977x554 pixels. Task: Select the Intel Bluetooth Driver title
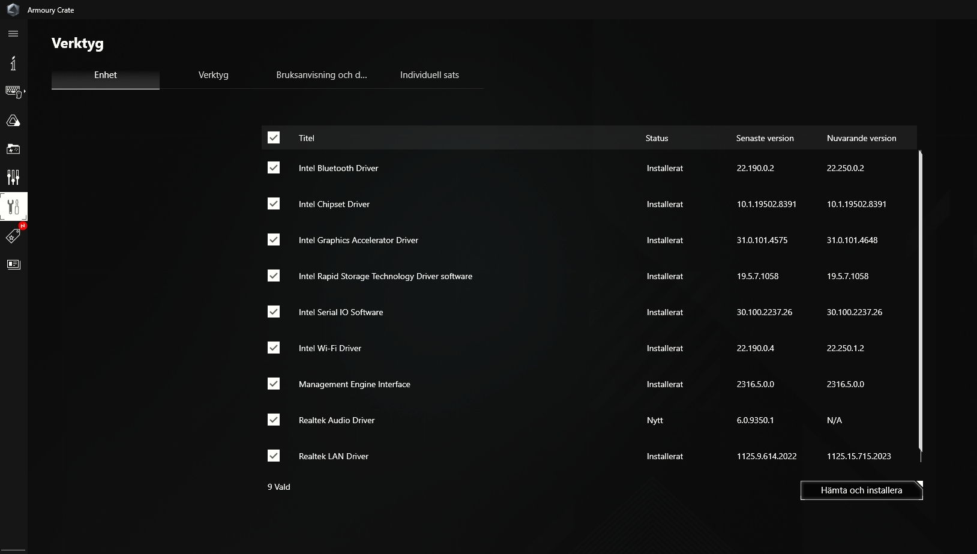pos(338,168)
